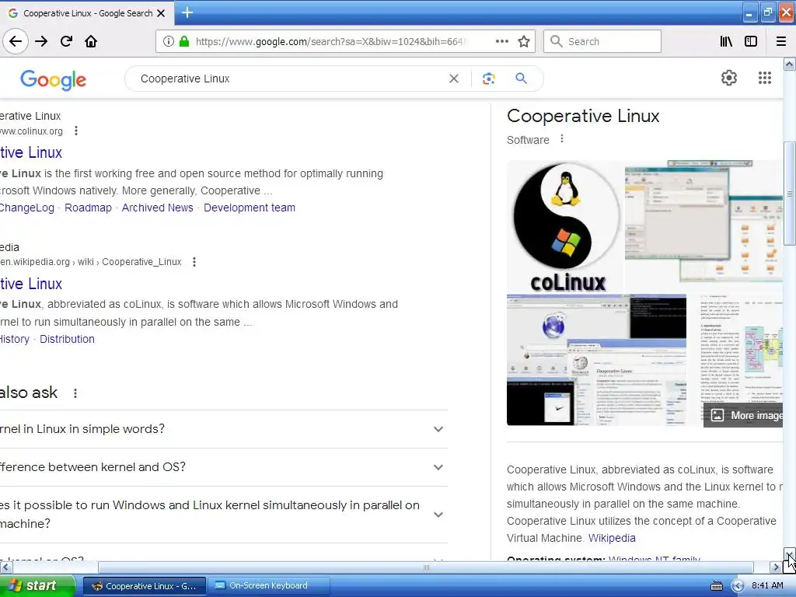Follow the Wikipedia link in knowledge panel
This screenshot has height=597, width=796.
tap(612, 538)
